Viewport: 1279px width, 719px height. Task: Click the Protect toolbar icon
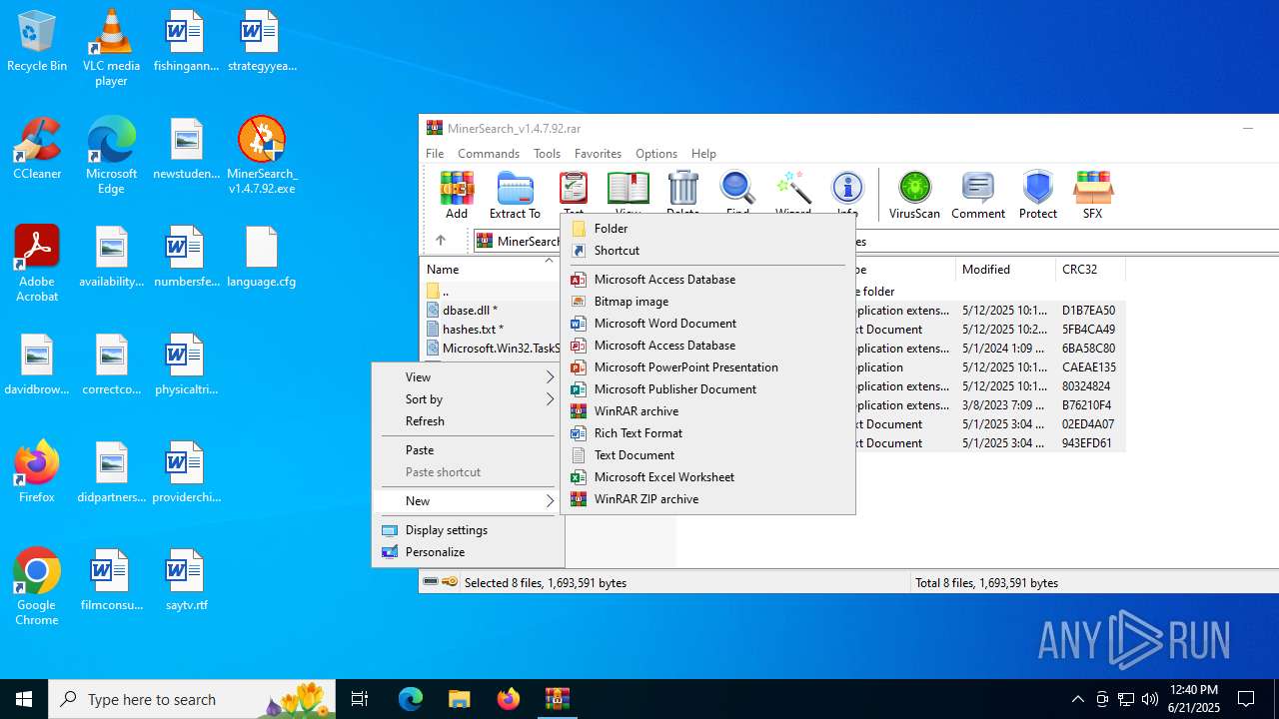click(1038, 194)
